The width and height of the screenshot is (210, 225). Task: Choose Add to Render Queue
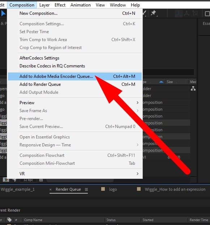(75, 84)
